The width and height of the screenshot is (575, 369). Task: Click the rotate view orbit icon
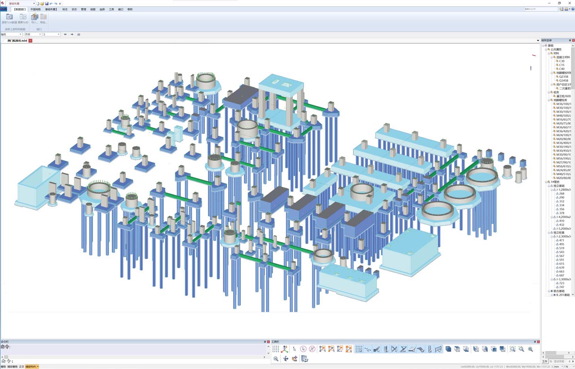(x=295, y=359)
